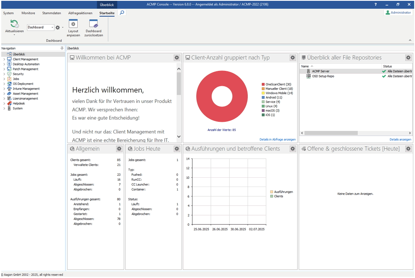Click the search magnifier icon

coord(122,13)
